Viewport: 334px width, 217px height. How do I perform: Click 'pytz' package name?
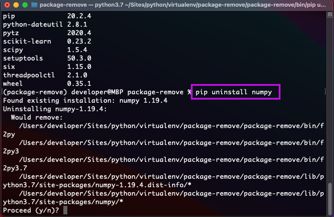click(11, 33)
